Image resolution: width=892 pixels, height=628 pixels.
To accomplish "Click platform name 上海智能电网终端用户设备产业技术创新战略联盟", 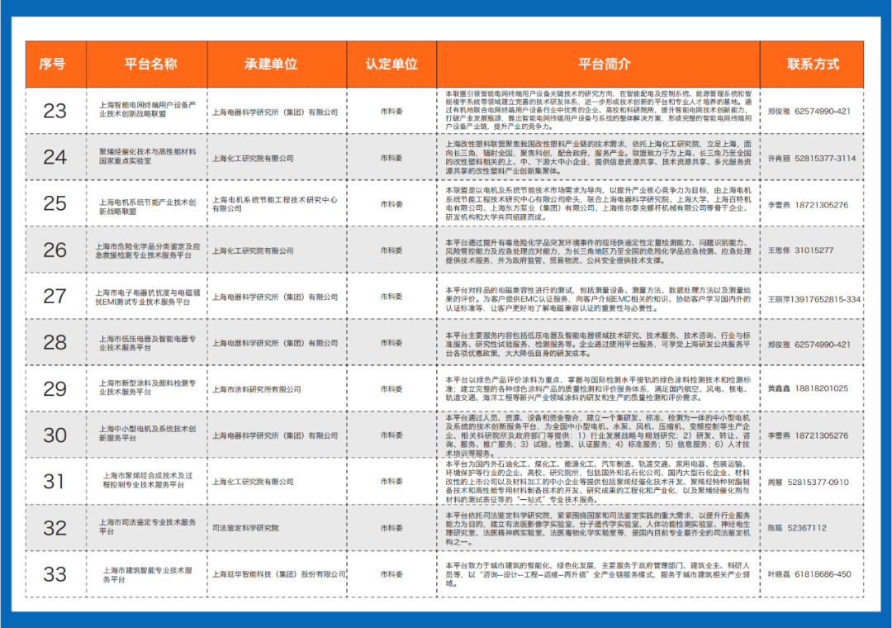I will tap(147, 109).
